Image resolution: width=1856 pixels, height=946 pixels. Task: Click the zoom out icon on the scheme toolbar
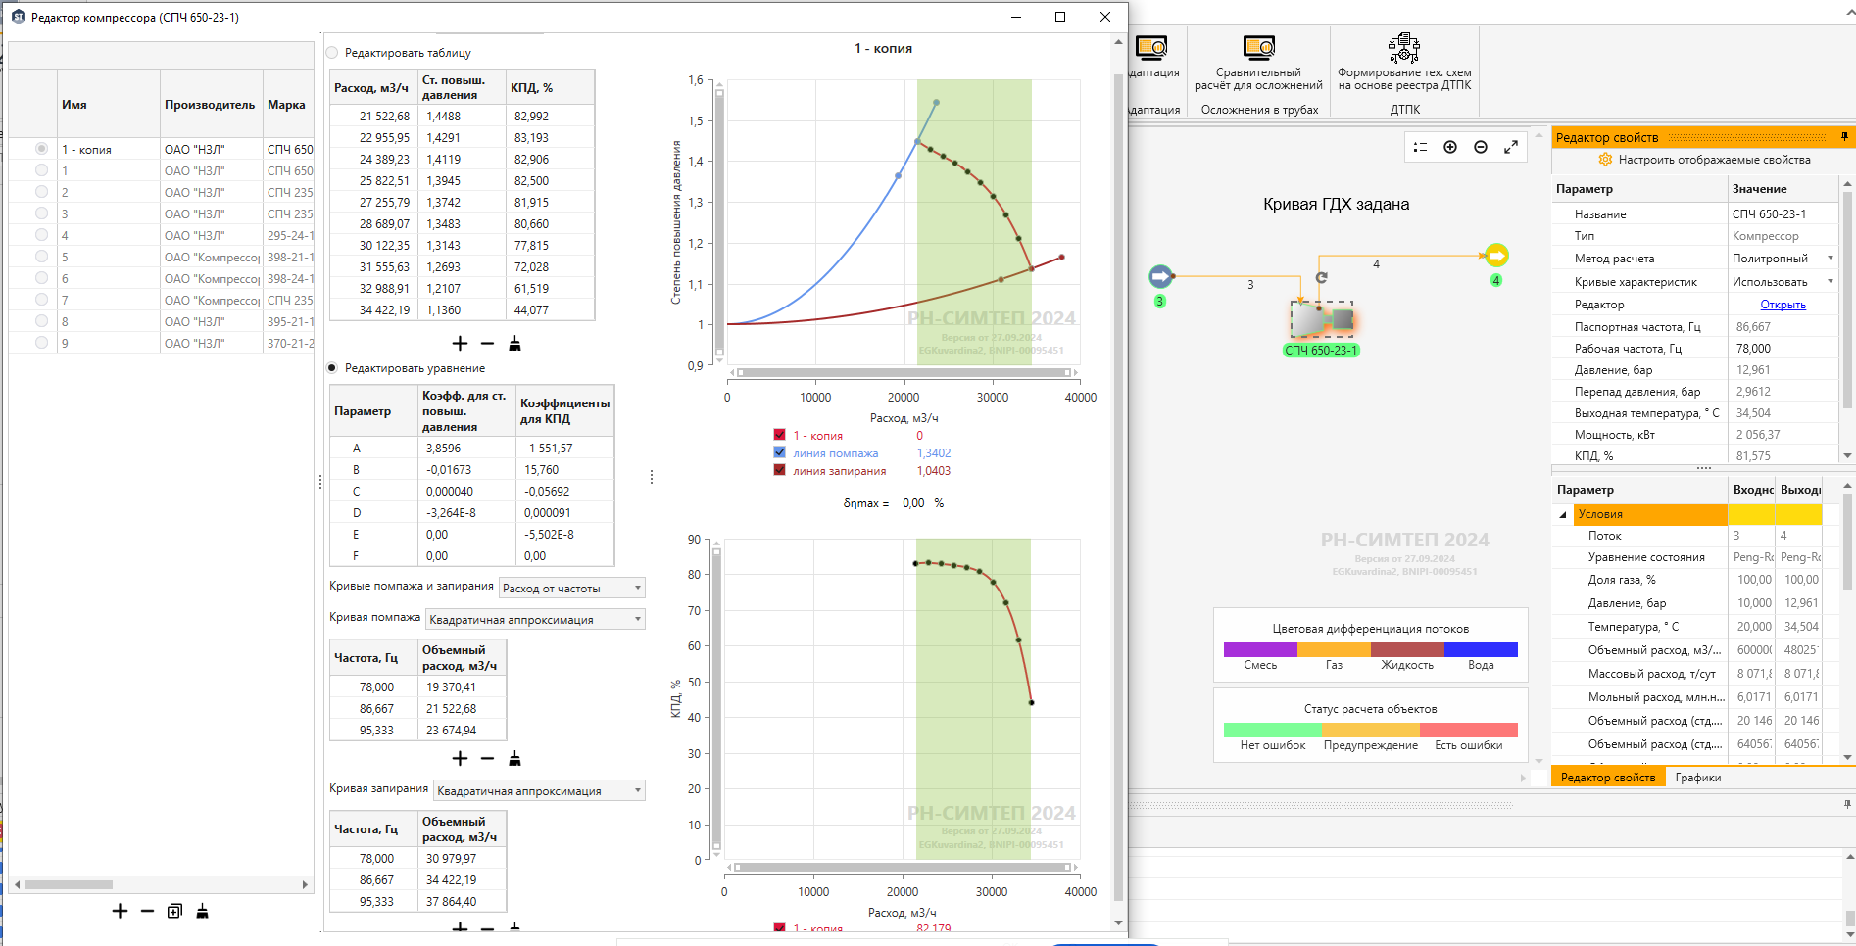point(1481,147)
